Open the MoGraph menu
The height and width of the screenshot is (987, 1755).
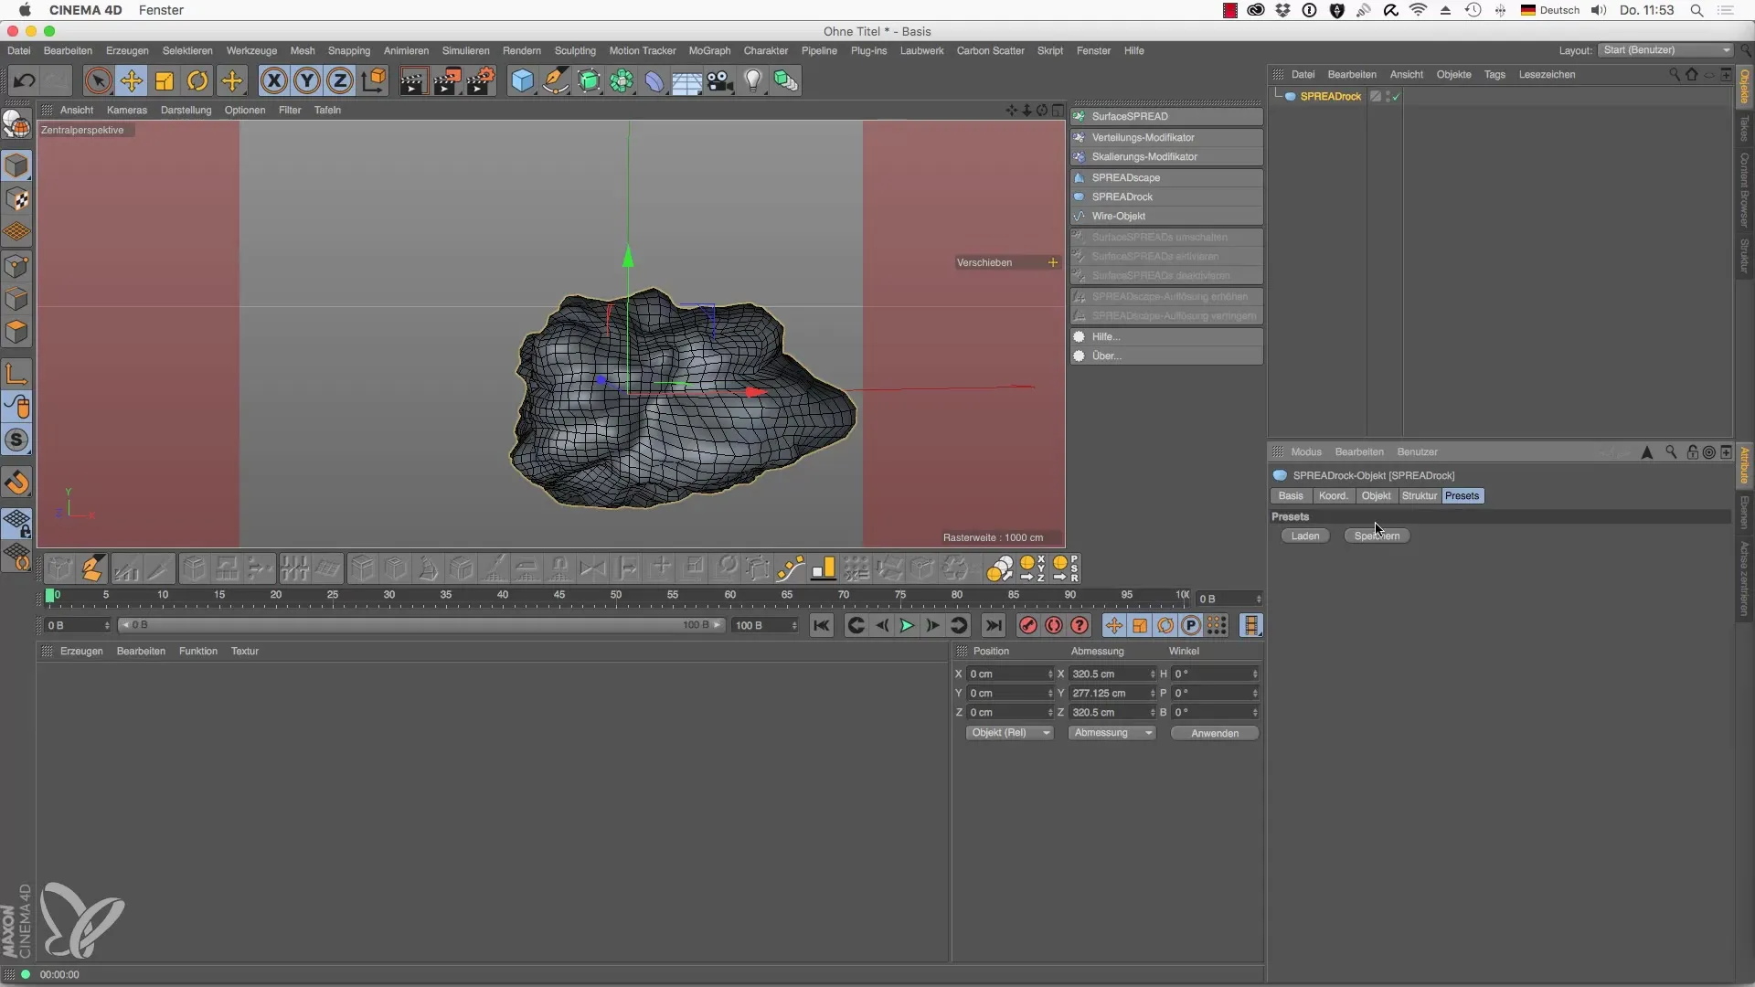click(709, 51)
